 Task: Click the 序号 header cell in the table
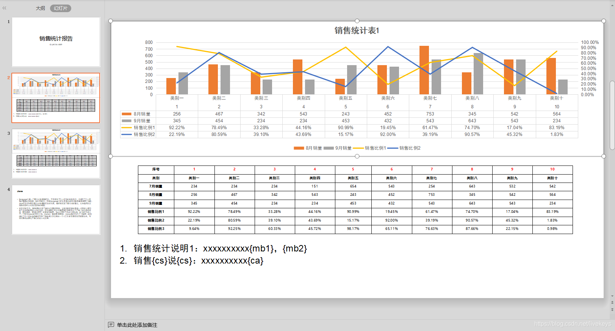point(156,169)
